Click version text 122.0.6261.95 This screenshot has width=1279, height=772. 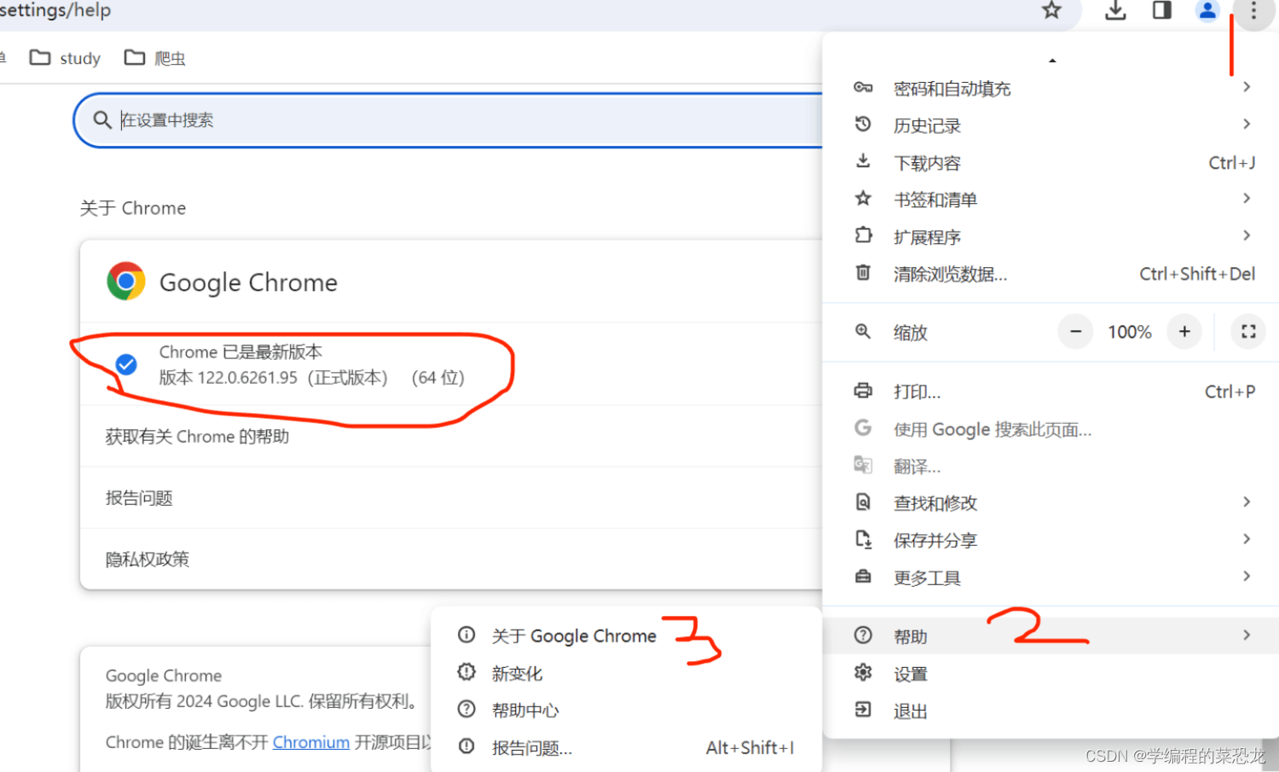[x=247, y=378]
